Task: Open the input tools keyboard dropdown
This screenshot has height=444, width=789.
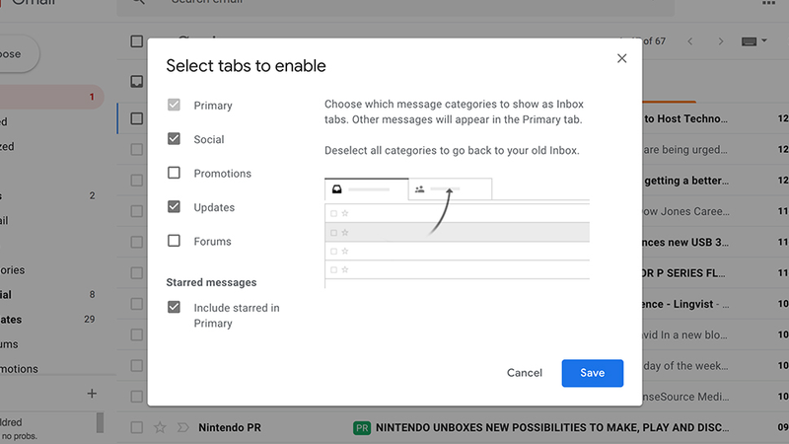Action: (753, 41)
